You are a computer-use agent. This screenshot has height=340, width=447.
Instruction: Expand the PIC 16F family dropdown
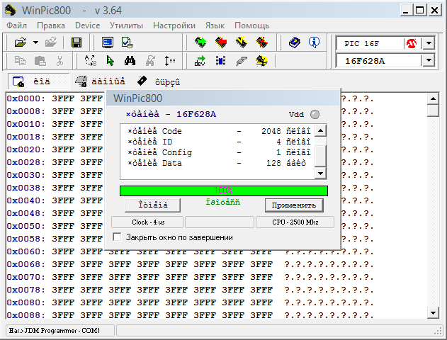point(429,44)
